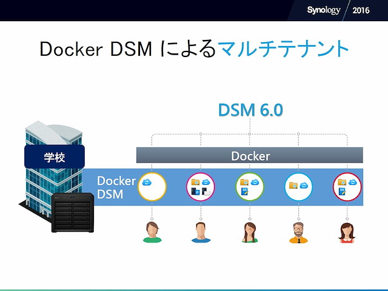Click the bearded man avatar in orange
This screenshot has height=291, width=388.
[x=298, y=233]
